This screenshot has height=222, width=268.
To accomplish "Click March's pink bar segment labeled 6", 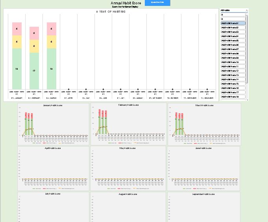I will pos(52,29).
